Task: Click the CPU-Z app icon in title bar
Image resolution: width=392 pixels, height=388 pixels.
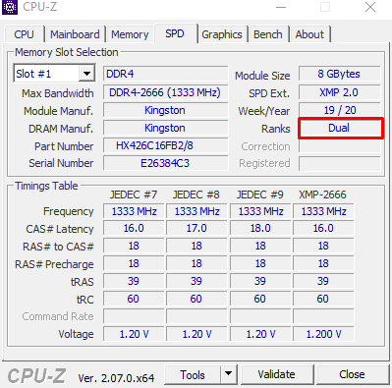Action: point(10,7)
